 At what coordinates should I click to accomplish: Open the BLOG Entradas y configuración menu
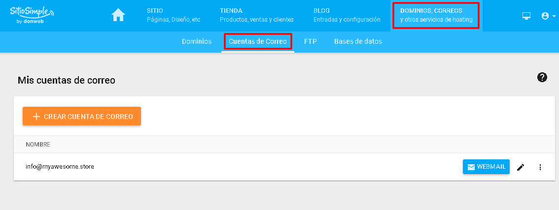(x=347, y=15)
